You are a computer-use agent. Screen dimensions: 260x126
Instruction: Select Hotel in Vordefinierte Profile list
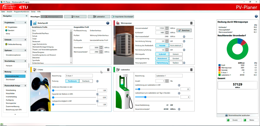(34, 39)
